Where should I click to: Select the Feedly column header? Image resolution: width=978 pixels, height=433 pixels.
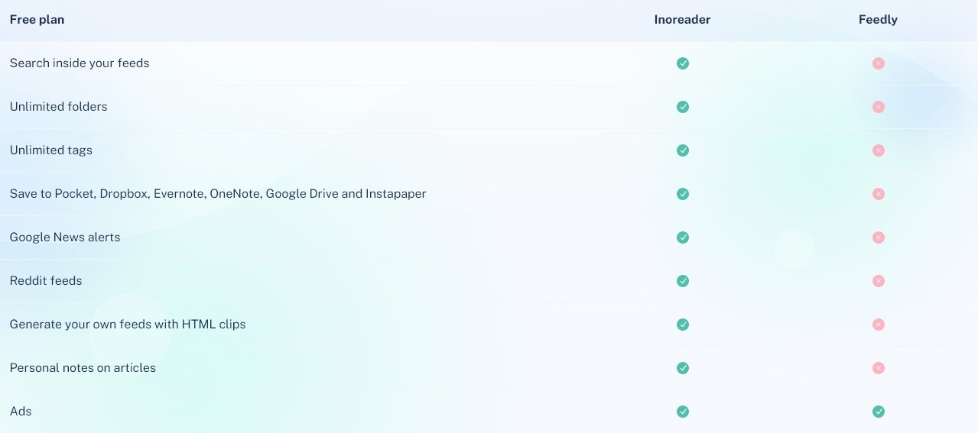[878, 20]
